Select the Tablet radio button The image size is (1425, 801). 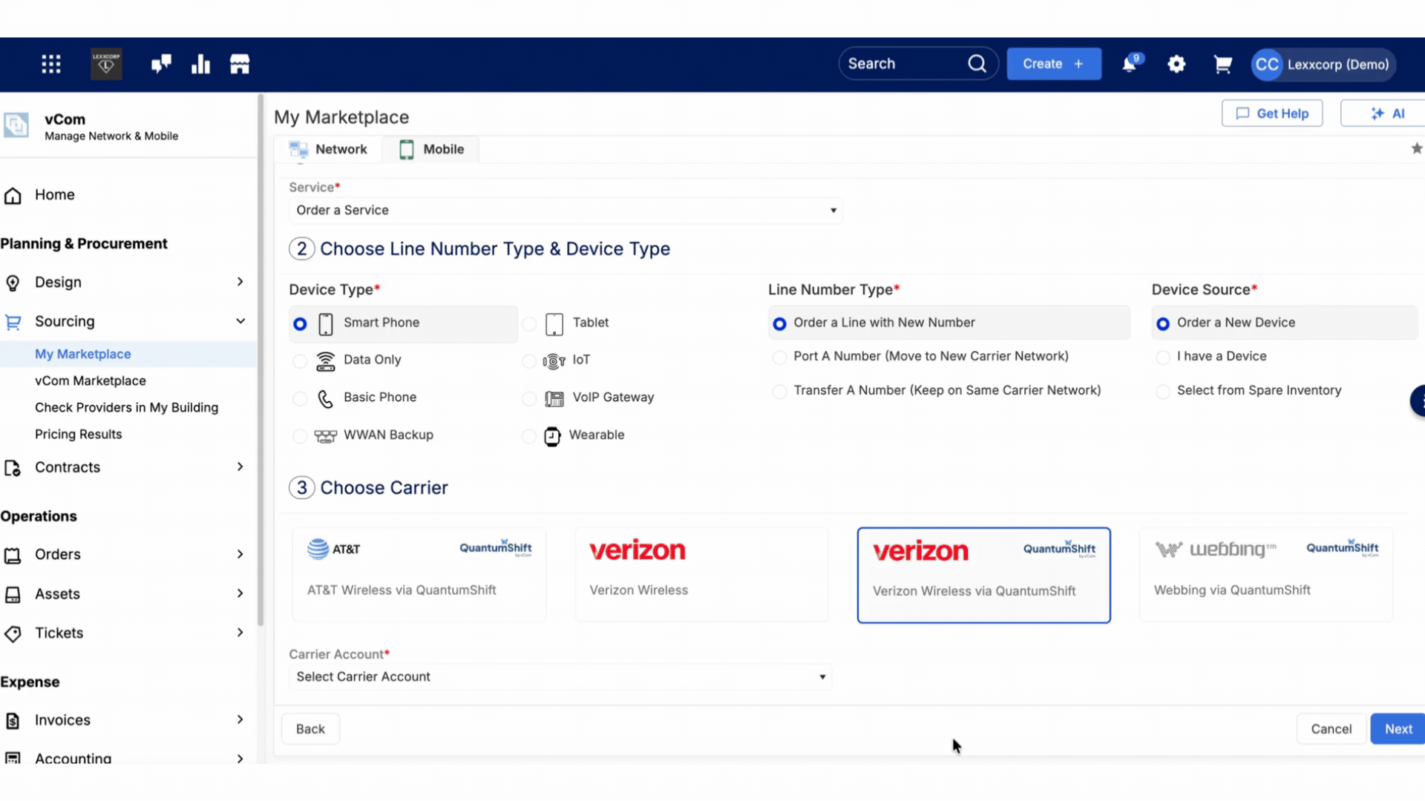tap(529, 323)
